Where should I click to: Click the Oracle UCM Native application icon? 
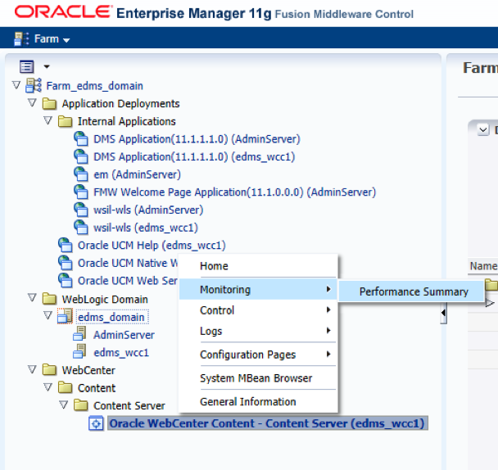click(65, 264)
